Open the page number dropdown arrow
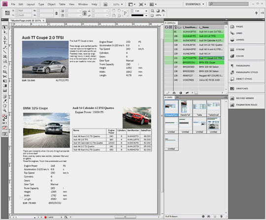Image resolution: width=266 pixels, height=220 pixels. click(x=34, y=217)
